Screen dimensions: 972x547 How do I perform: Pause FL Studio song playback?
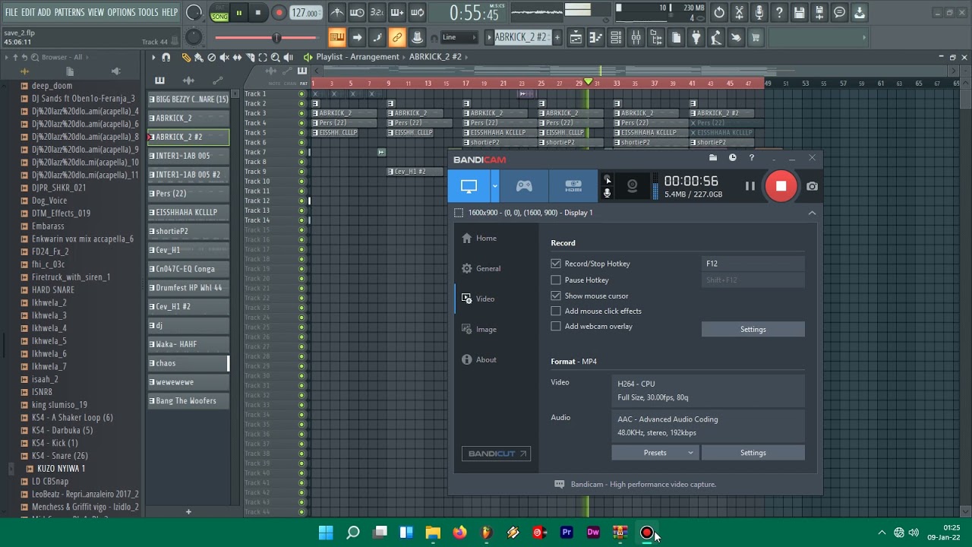[x=238, y=13]
